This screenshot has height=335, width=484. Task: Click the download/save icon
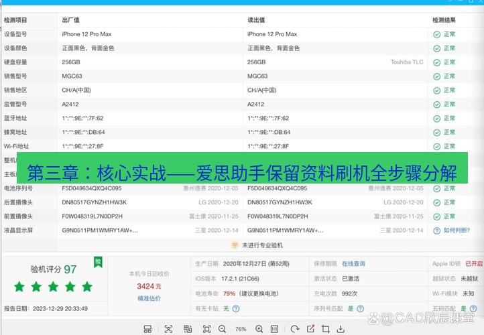coord(341,329)
